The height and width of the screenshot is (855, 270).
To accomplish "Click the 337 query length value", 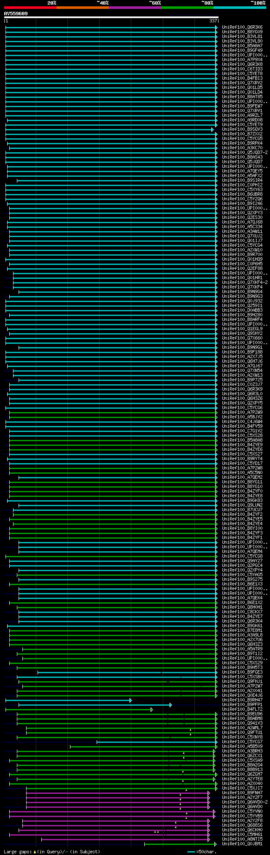I will pos(213,21).
